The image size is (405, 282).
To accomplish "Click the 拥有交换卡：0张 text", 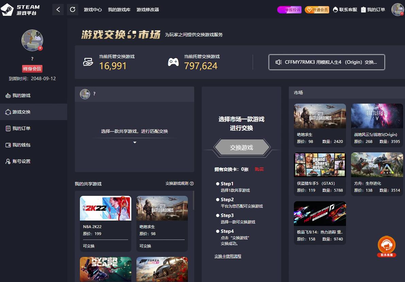I will point(232,169).
